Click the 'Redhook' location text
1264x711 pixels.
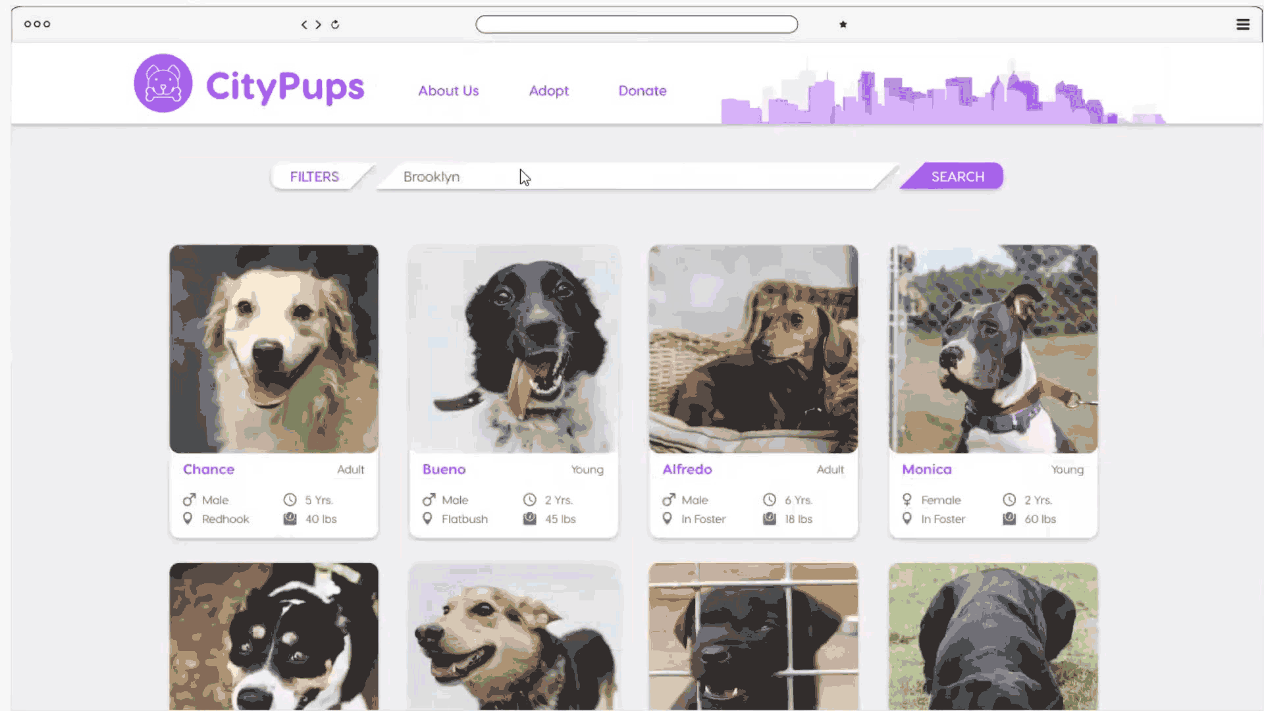(x=225, y=519)
